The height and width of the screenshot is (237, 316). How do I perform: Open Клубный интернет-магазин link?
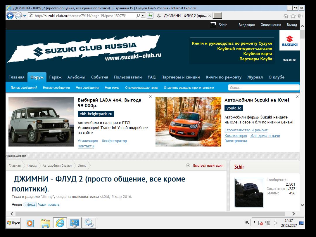[245, 48]
